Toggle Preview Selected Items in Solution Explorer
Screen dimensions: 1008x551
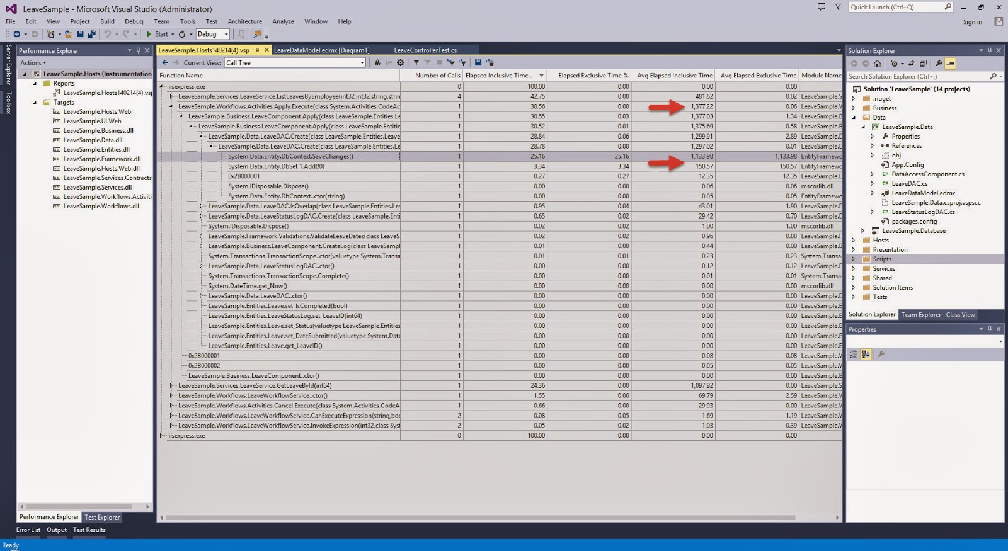pos(950,64)
